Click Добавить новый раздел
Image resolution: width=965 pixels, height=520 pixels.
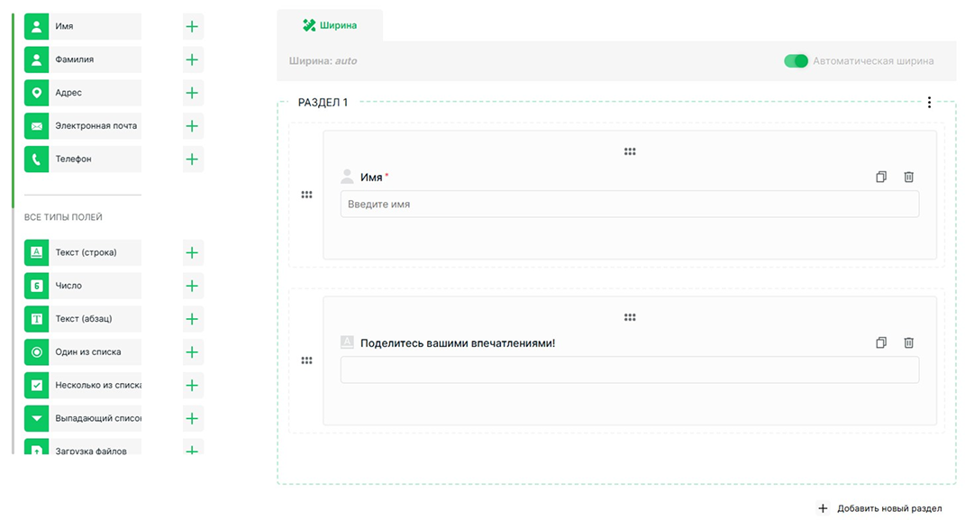point(880,508)
